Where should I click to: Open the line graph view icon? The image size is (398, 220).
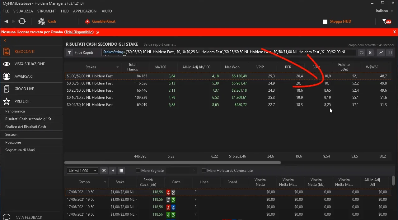tap(381, 53)
